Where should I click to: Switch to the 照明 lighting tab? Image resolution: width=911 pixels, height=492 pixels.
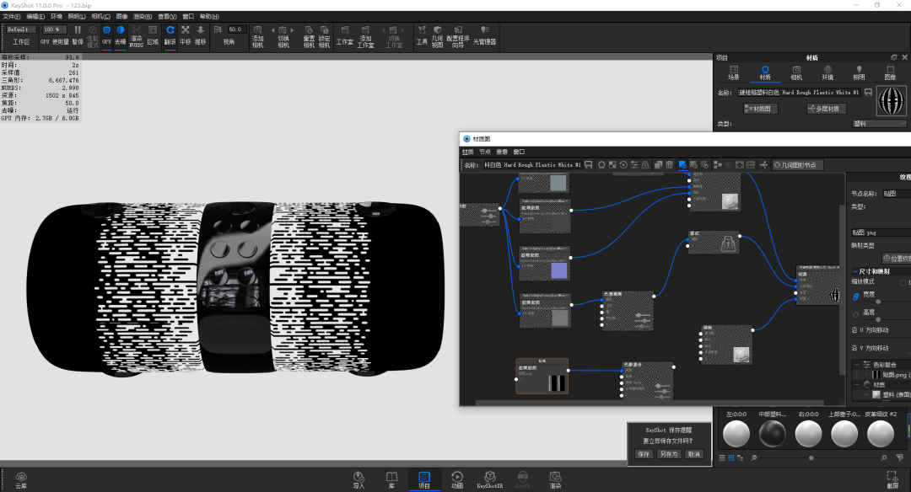859,72
